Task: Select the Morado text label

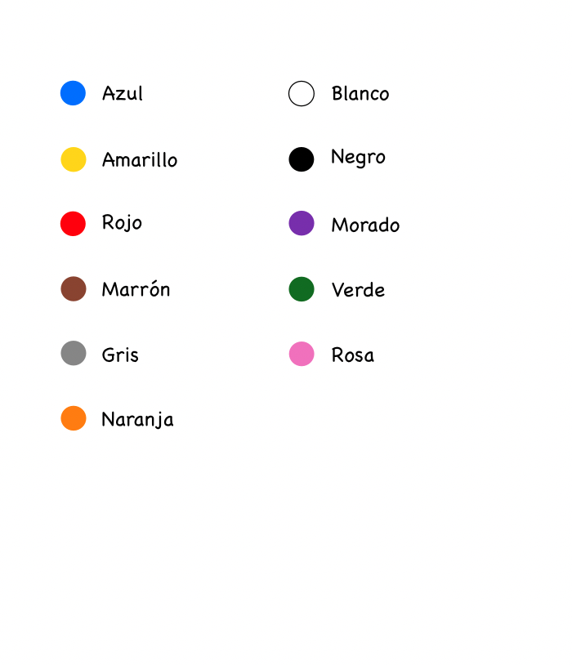Action: point(365,225)
